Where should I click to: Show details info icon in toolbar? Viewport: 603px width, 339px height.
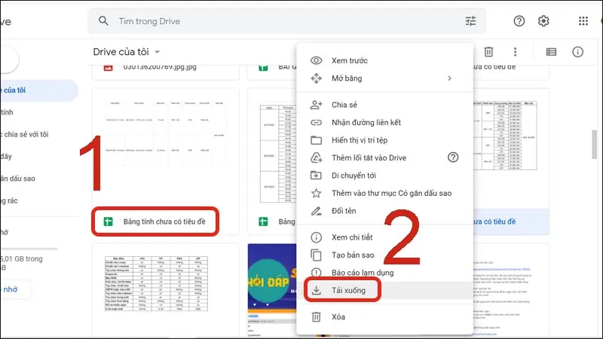pyautogui.click(x=577, y=52)
